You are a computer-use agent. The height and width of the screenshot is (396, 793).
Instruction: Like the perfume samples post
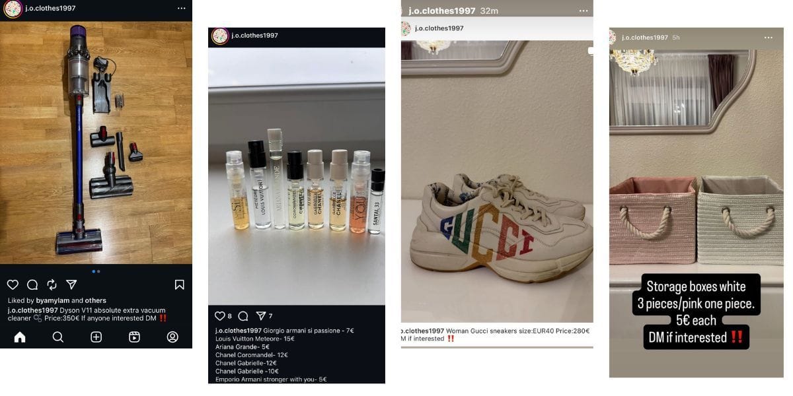[x=220, y=316]
